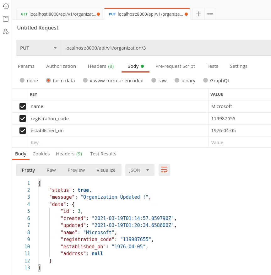
Task: Click the Visualize response view button
Action: [106, 170]
